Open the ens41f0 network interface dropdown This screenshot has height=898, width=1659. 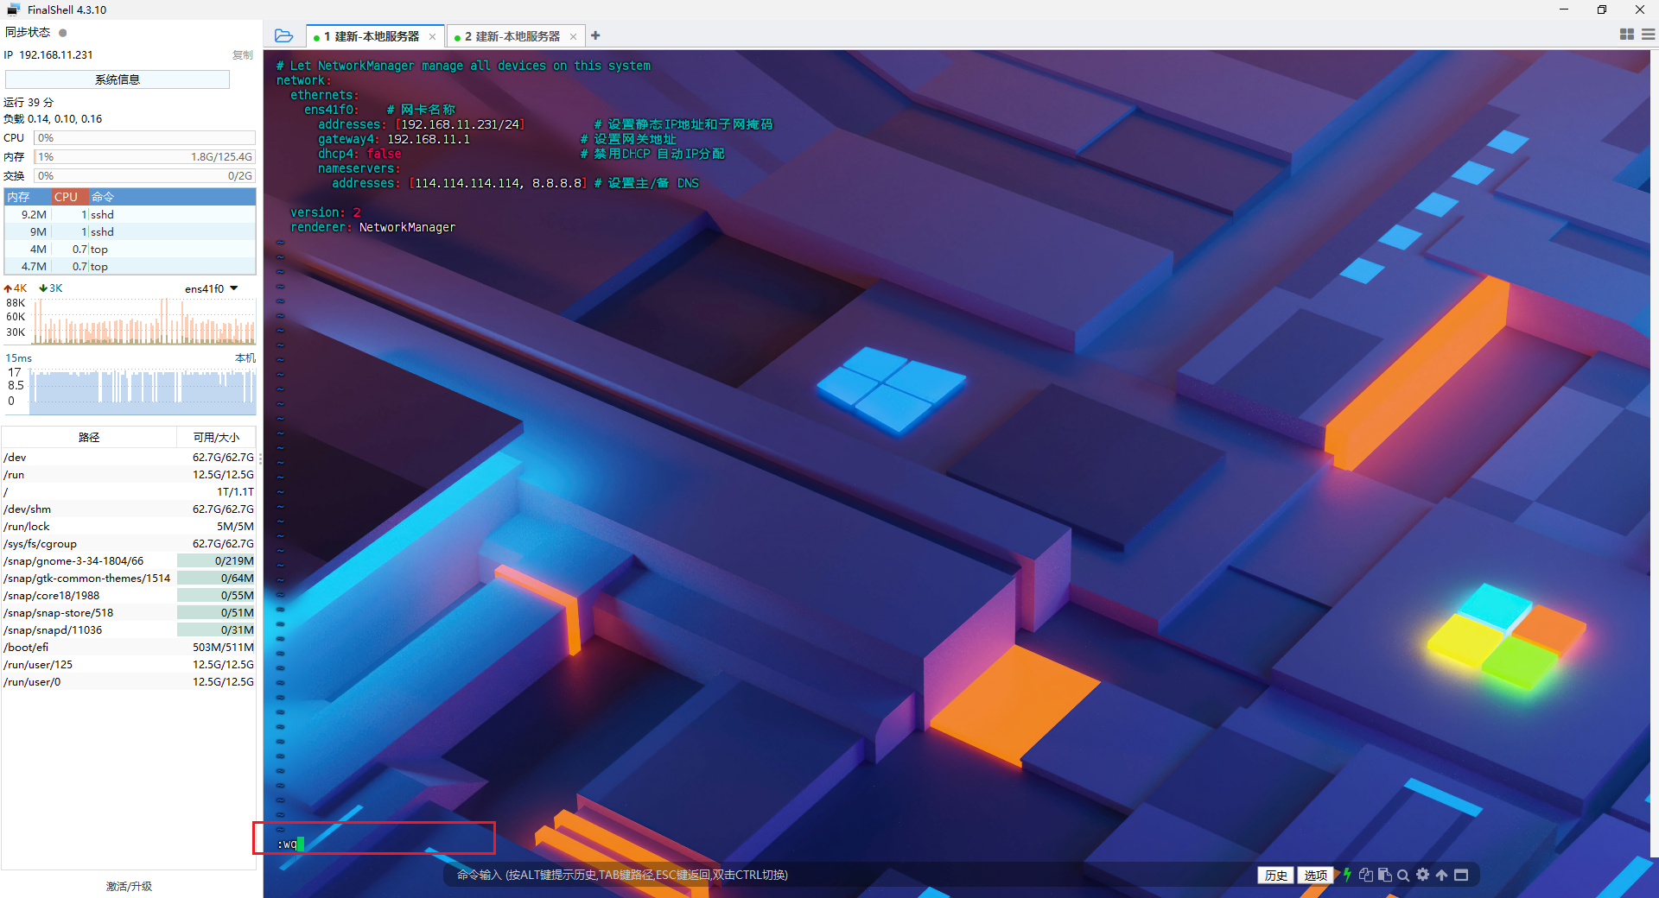211,288
